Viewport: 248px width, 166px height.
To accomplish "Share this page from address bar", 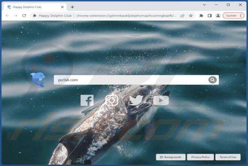I will point(182,15).
